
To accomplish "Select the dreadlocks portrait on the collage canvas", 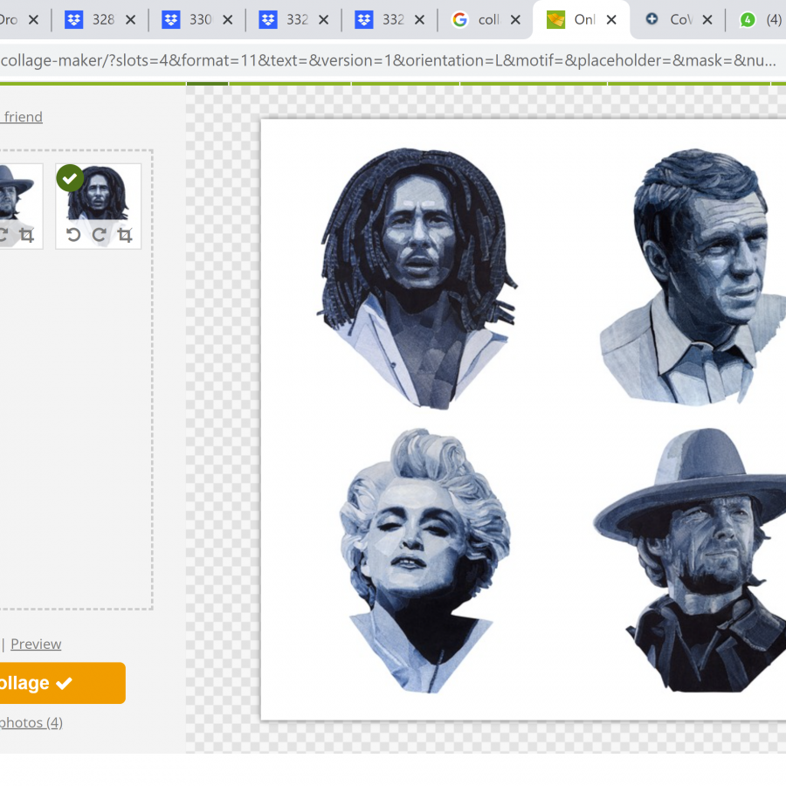I will [417, 279].
